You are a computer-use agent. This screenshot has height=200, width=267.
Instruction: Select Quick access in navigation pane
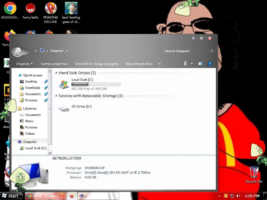(31, 75)
